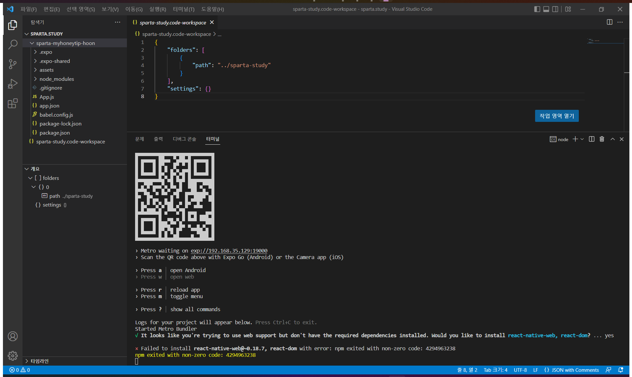
Task: Open App.js file in explorer
Action: pyautogui.click(x=75, y=97)
